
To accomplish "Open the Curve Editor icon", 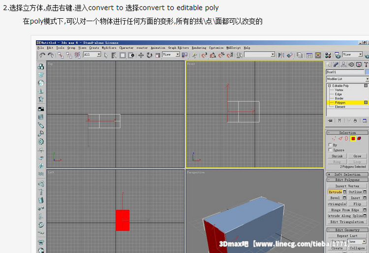I will click(x=309, y=55).
